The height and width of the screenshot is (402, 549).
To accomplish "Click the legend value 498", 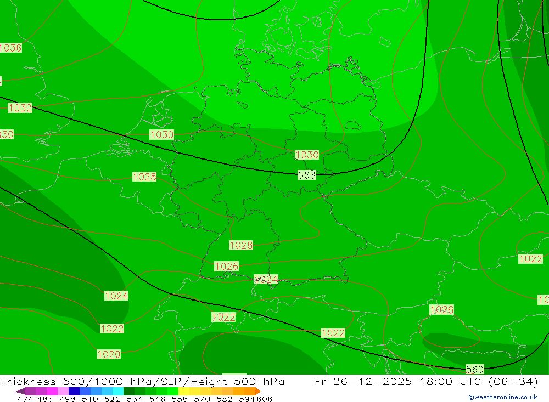I will point(68,399).
